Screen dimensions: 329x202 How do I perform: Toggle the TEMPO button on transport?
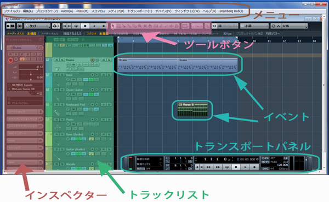click(265, 162)
